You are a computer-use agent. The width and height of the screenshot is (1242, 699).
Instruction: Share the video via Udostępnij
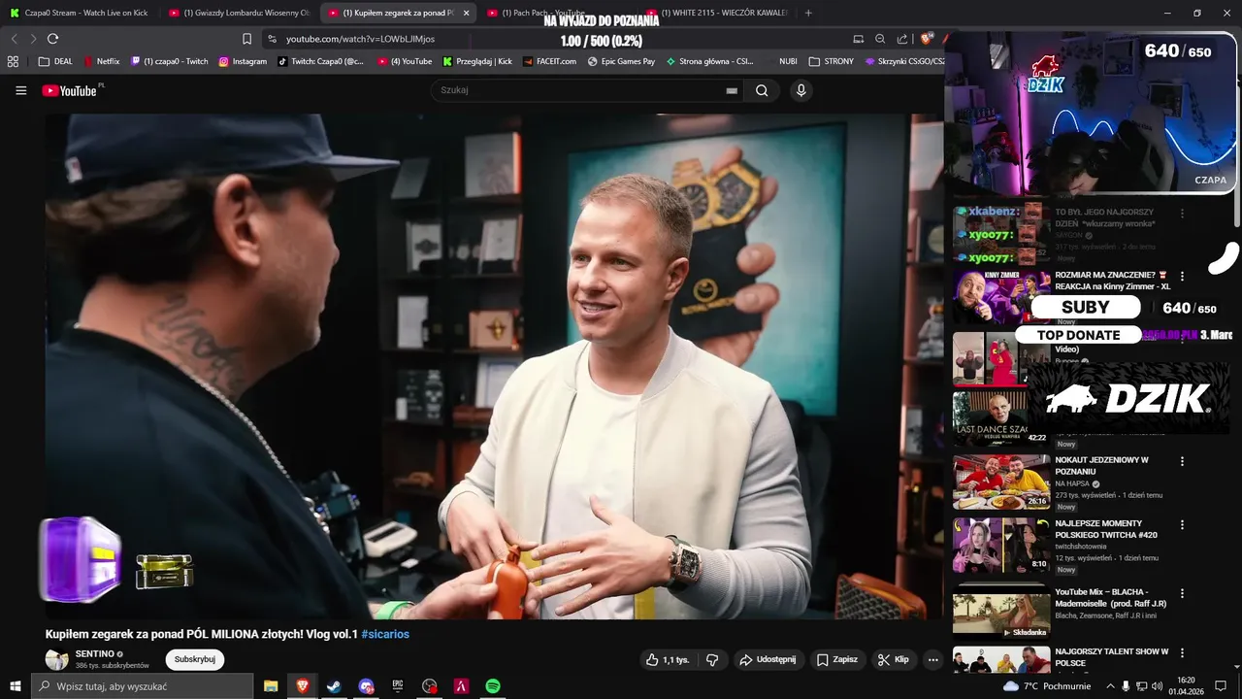tap(768, 659)
